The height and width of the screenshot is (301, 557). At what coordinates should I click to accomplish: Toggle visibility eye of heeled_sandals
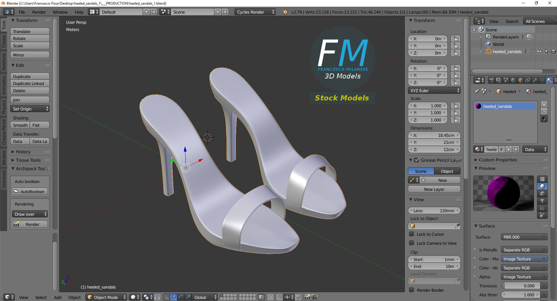539,51
